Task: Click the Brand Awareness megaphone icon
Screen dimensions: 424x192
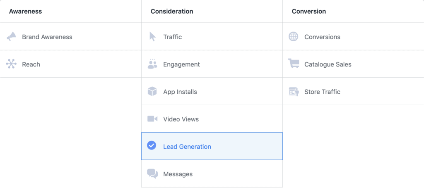Action: pos(11,36)
